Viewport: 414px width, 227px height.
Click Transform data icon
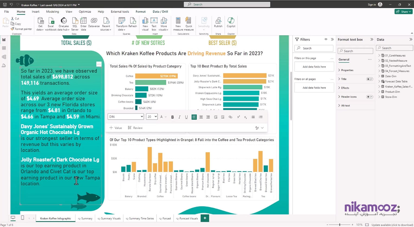(x=122, y=24)
